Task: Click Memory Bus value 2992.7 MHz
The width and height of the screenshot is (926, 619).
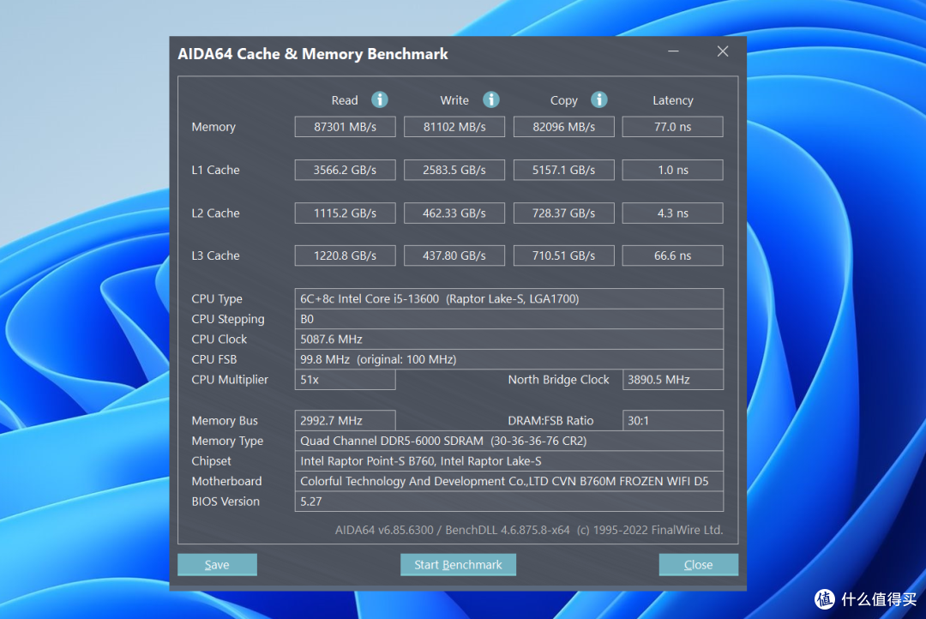Action: (345, 421)
